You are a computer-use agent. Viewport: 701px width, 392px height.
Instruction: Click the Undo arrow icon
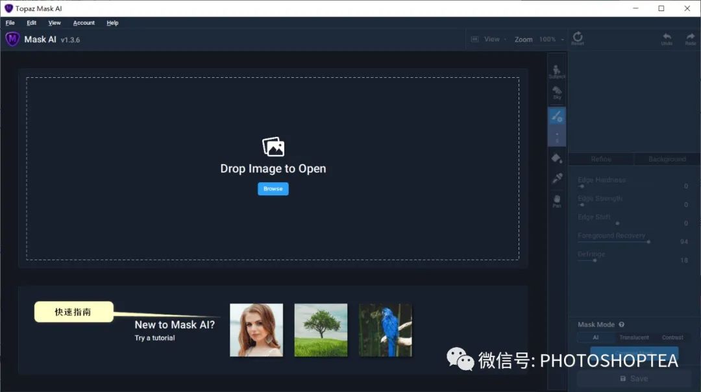667,39
